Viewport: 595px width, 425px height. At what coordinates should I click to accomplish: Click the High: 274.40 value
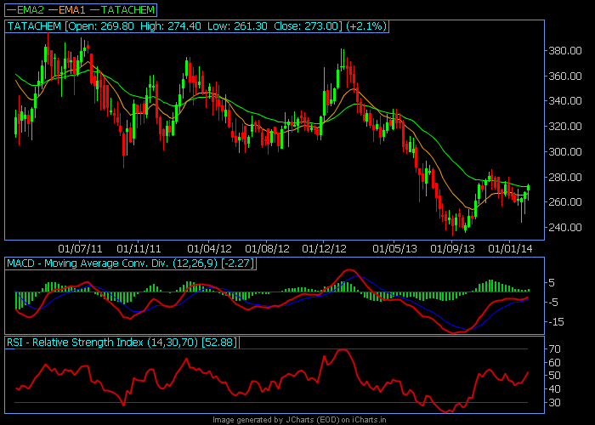[x=171, y=26]
